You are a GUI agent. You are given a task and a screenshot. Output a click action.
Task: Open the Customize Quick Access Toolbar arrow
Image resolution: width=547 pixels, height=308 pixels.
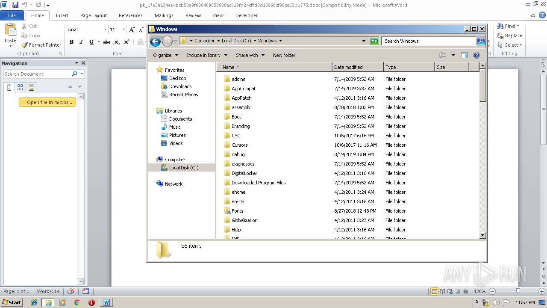point(48,5)
